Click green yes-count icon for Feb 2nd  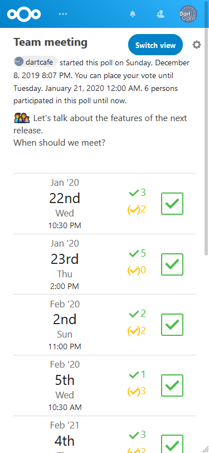point(134,314)
